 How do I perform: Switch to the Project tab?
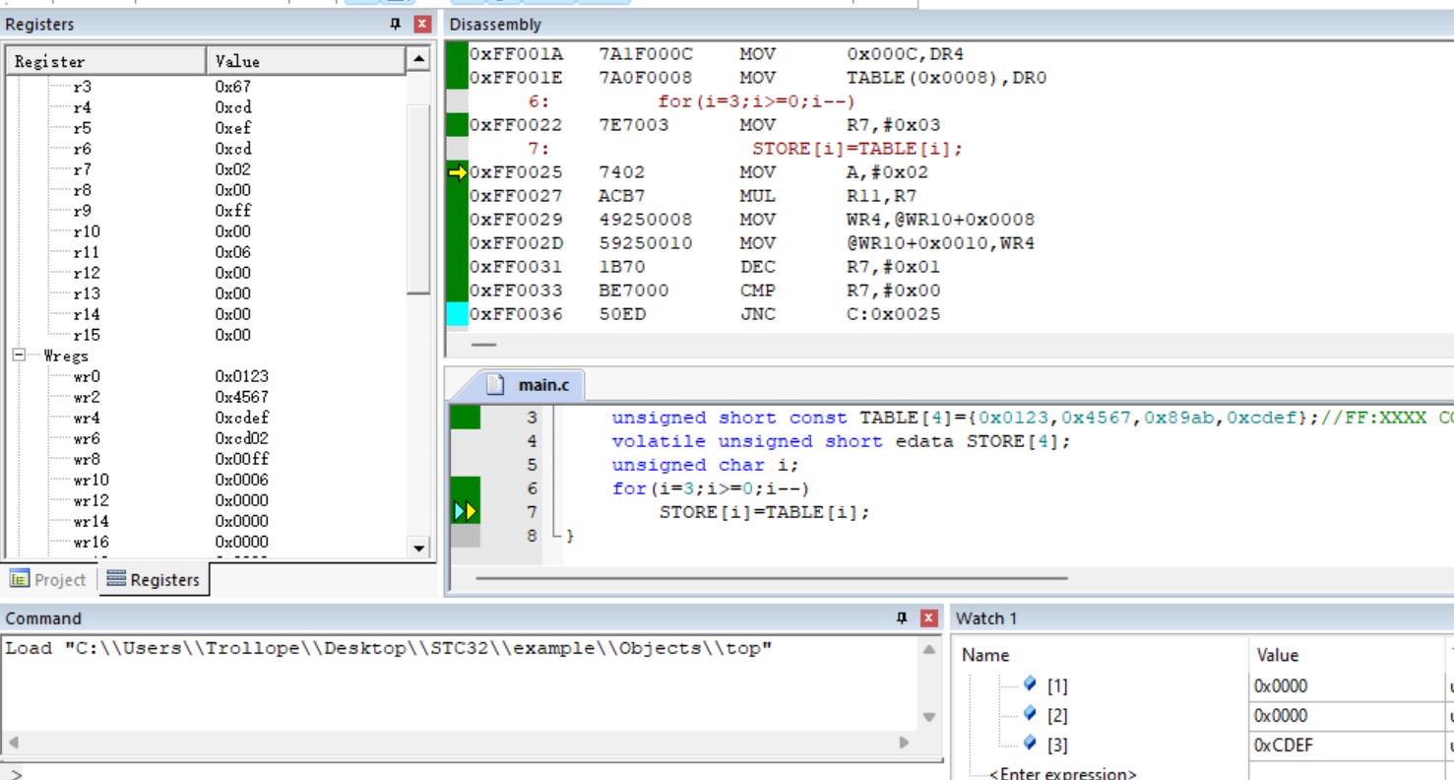tap(48, 580)
